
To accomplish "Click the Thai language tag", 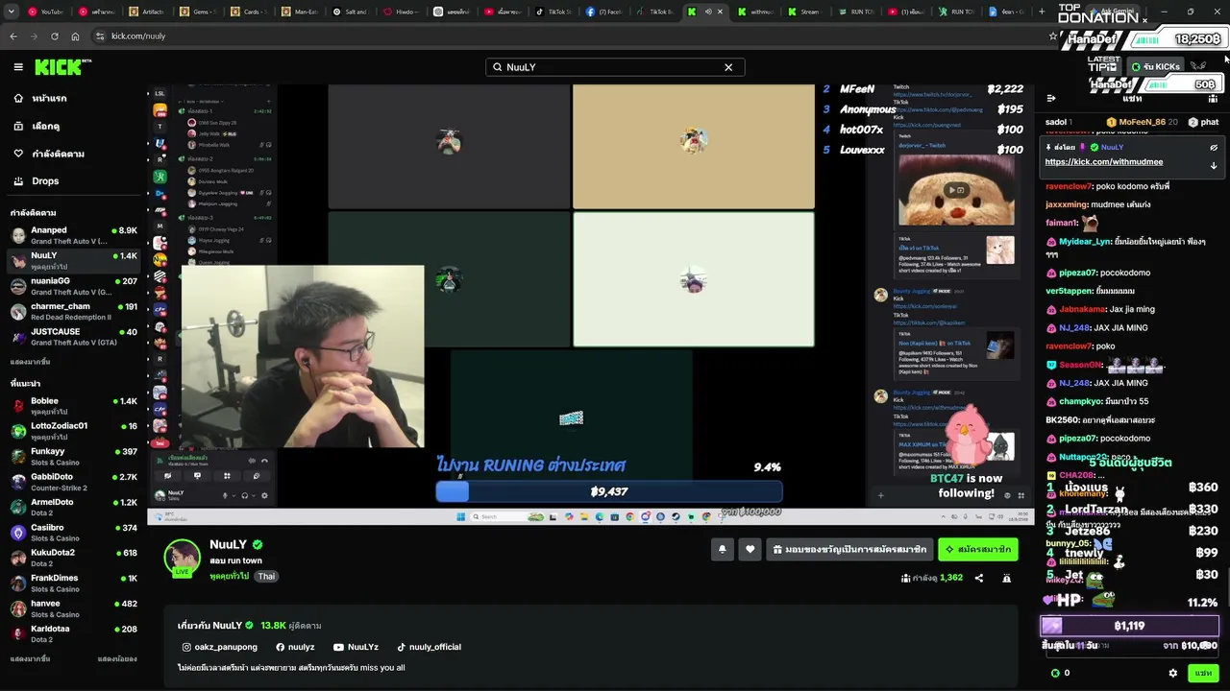I will (x=266, y=576).
